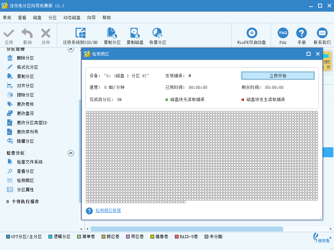Click the Undo (撤销) arrow icon
This screenshot has width=334, height=250.
click(x=27, y=33)
